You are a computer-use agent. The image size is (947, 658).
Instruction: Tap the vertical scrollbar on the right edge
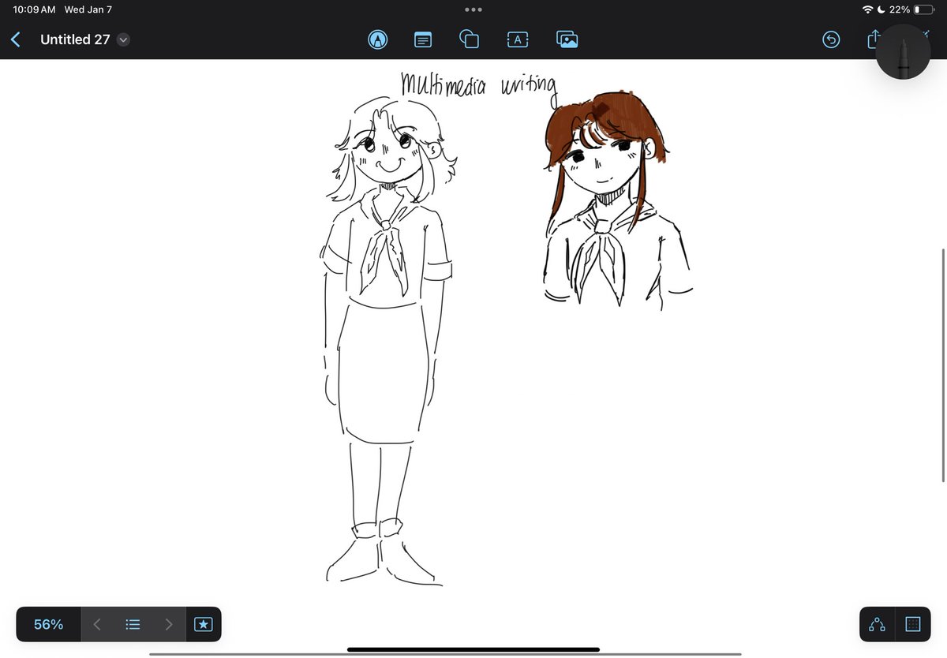pyautogui.click(x=942, y=365)
